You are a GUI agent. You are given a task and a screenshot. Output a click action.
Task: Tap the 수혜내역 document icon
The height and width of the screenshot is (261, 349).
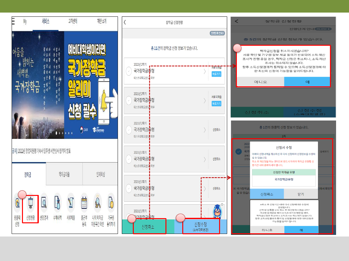(57, 204)
